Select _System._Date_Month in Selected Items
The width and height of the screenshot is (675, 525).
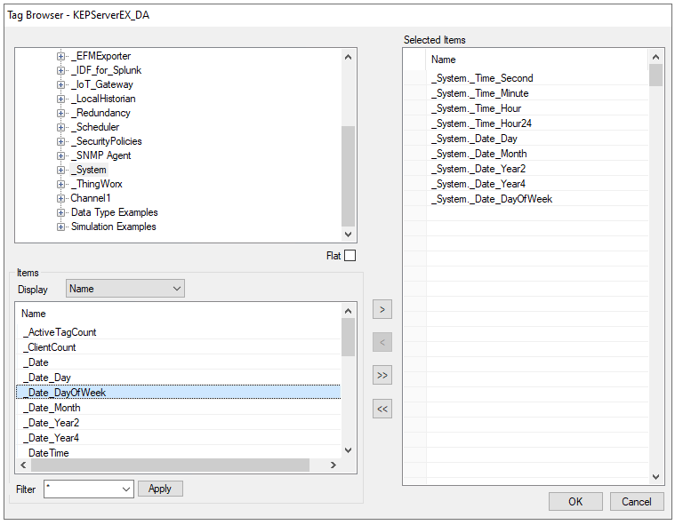tap(526, 154)
